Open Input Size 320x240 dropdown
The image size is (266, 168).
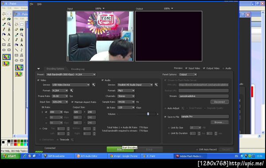(60, 102)
